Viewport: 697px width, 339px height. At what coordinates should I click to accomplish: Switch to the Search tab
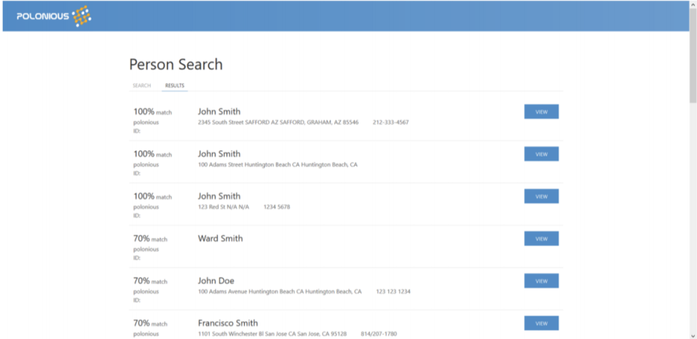(x=142, y=86)
